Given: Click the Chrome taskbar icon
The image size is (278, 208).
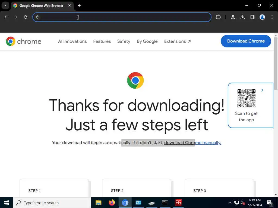Looking at the screenshot, I should [125, 203].
